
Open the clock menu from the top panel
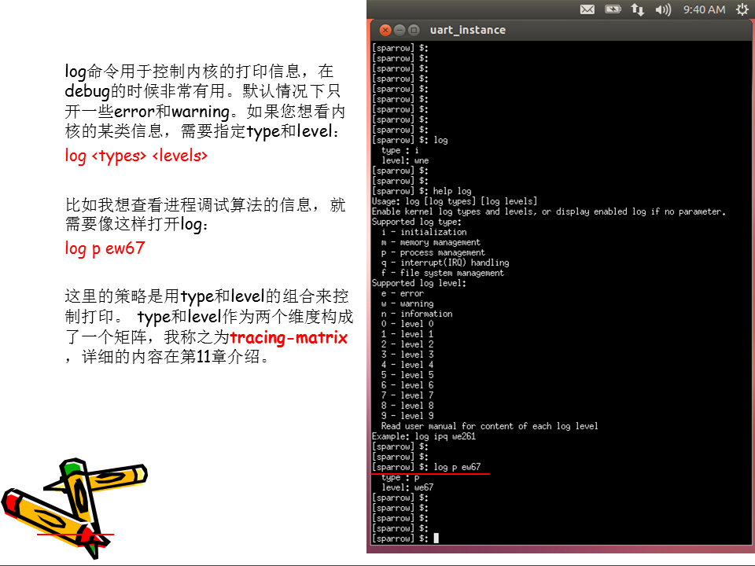pos(705,9)
